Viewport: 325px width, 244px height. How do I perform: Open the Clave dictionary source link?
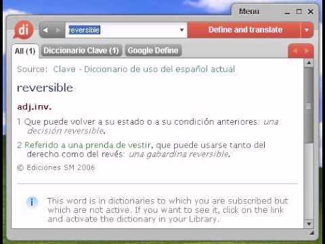click(144, 69)
